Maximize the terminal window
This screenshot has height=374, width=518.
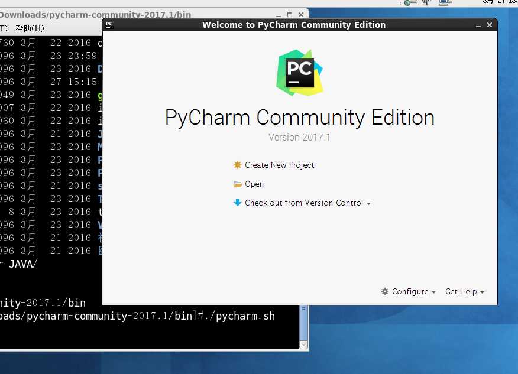[x=290, y=15]
